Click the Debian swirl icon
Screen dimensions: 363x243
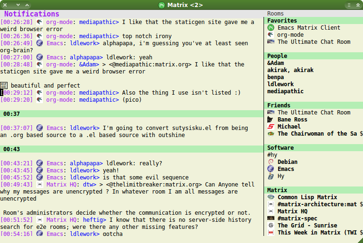[271, 162]
